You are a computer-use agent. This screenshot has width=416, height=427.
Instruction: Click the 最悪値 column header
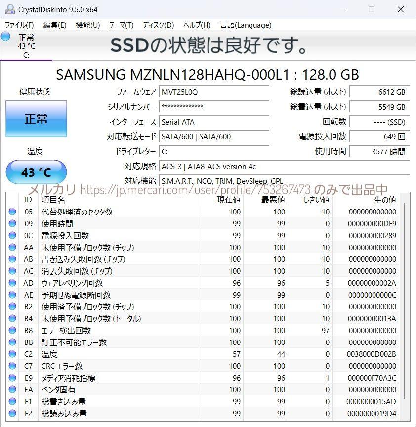pyautogui.click(x=265, y=200)
